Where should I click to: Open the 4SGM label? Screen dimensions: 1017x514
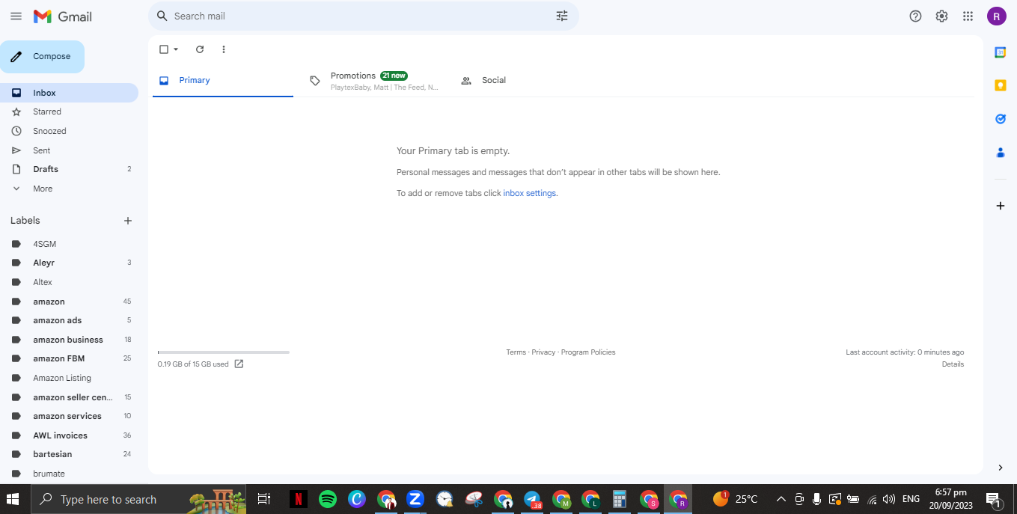coord(69,244)
